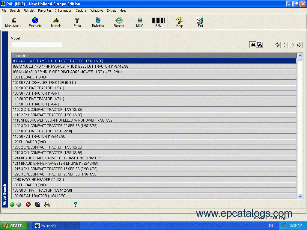
Task: Select 130-90 DT FIAT TRACTOR row
Action: (x=154, y=190)
